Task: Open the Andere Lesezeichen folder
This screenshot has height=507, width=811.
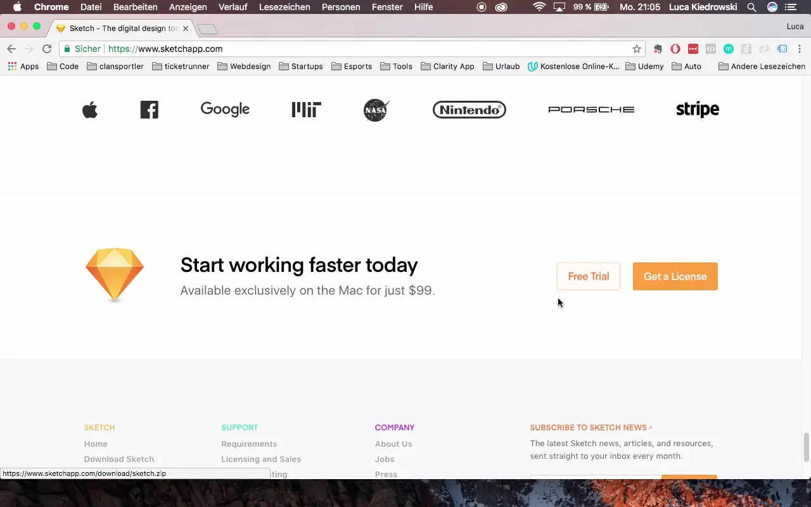Action: click(762, 66)
